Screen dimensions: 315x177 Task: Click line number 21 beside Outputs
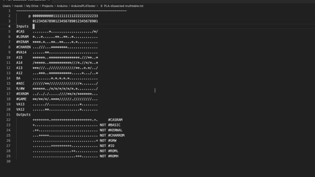tap(8, 115)
